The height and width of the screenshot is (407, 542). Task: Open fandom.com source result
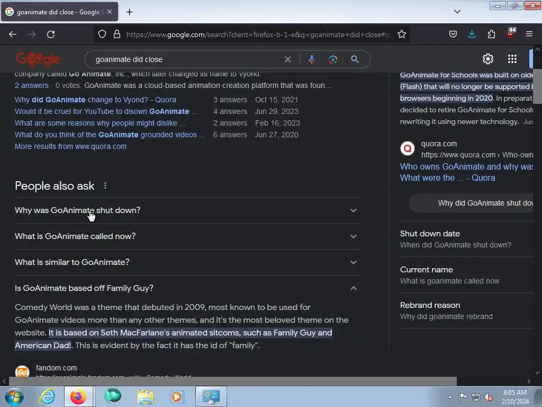[x=56, y=368]
